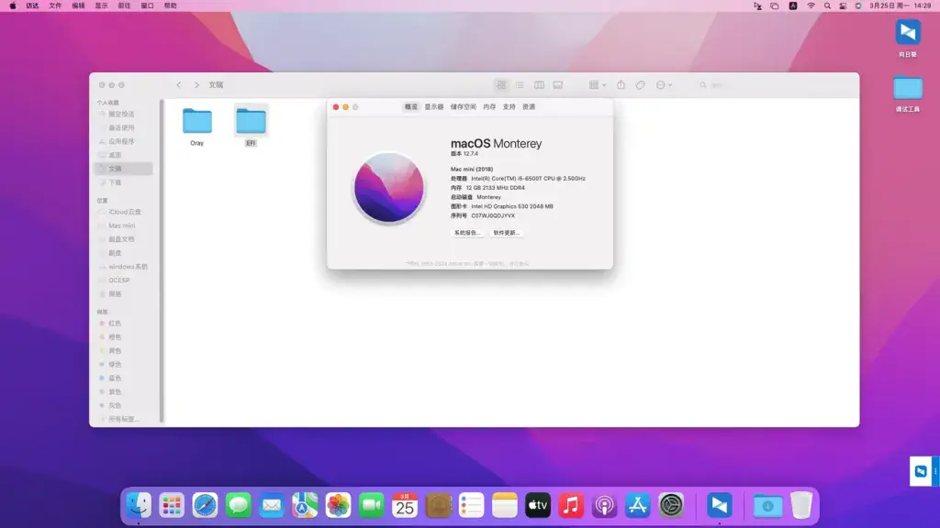This screenshot has height=528, width=940.
Task: Open the 储存空间 tab
Action: pyautogui.click(x=464, y=106)
